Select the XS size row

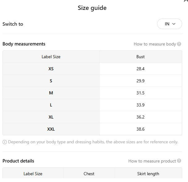[x=51, y=69]
